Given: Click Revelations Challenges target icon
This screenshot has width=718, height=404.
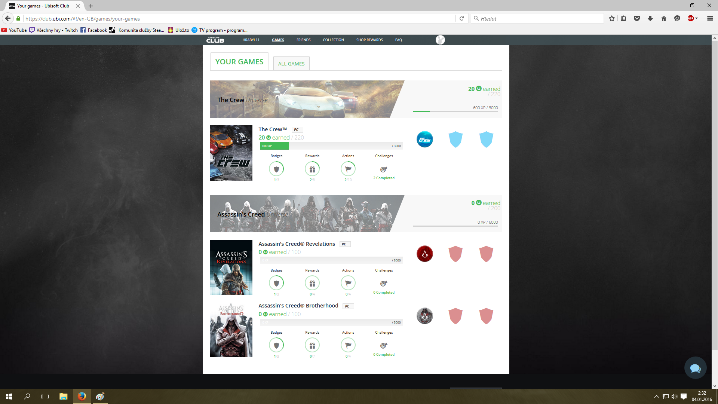Looking at the screenshot, I should click(x=384, y=284).
